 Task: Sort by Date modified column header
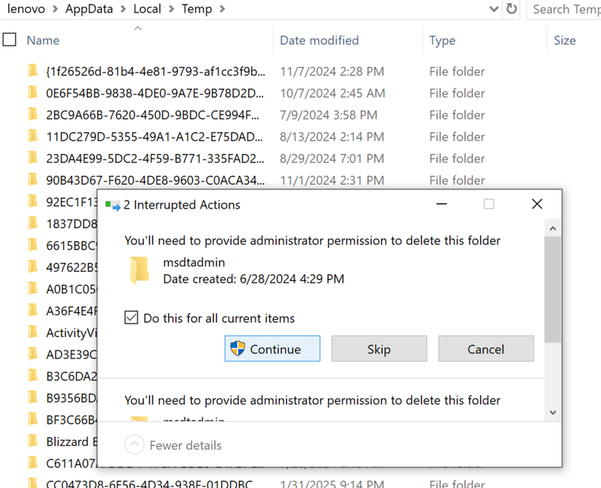tap(319, 41)
